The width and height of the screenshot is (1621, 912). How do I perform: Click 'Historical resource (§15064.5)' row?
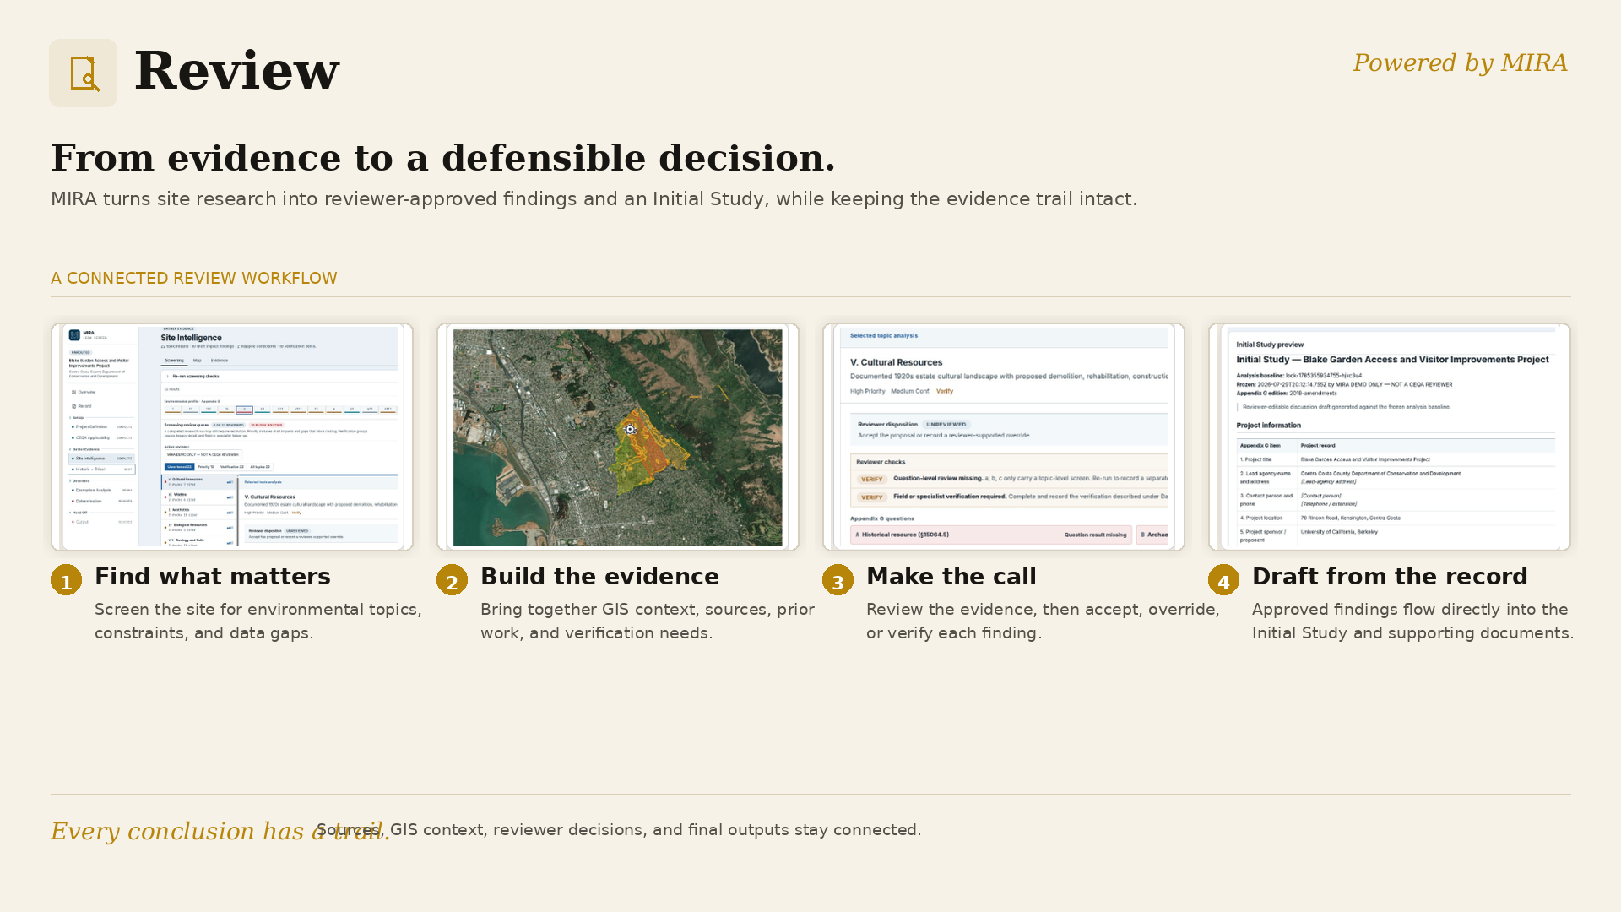coord(991,535)
